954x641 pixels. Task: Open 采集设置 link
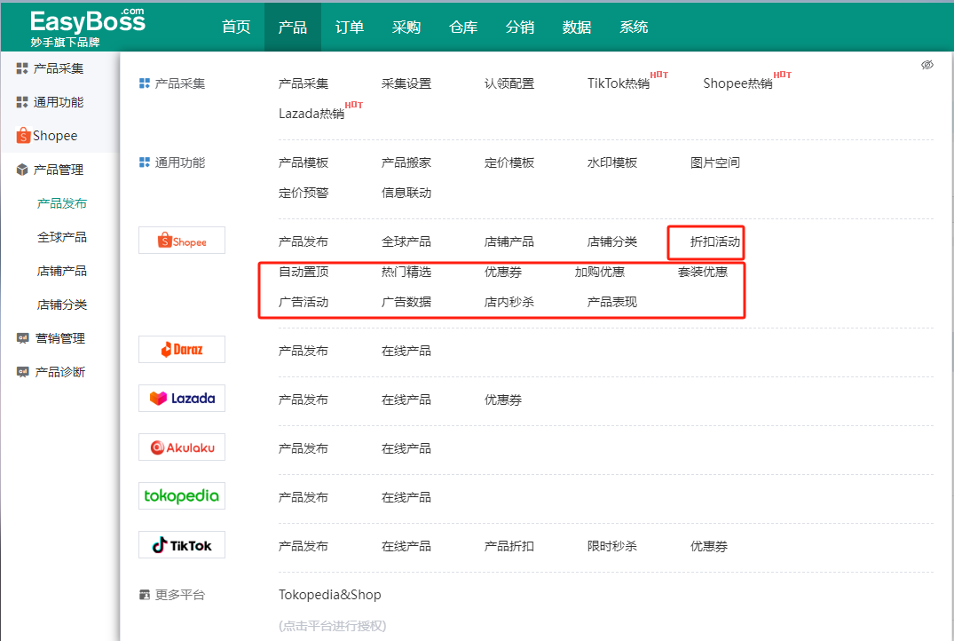(x=406, y=83)
